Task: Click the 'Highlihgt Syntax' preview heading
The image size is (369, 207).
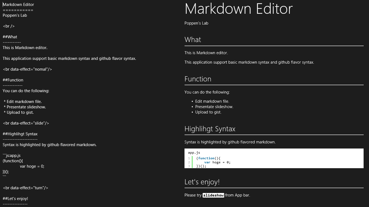Action: point(210,129)
